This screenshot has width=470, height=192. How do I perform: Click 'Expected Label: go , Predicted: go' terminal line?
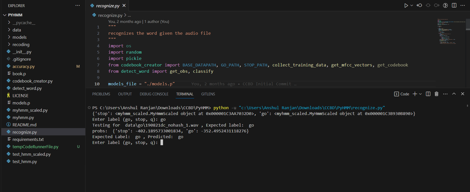[x=138, y=137]
